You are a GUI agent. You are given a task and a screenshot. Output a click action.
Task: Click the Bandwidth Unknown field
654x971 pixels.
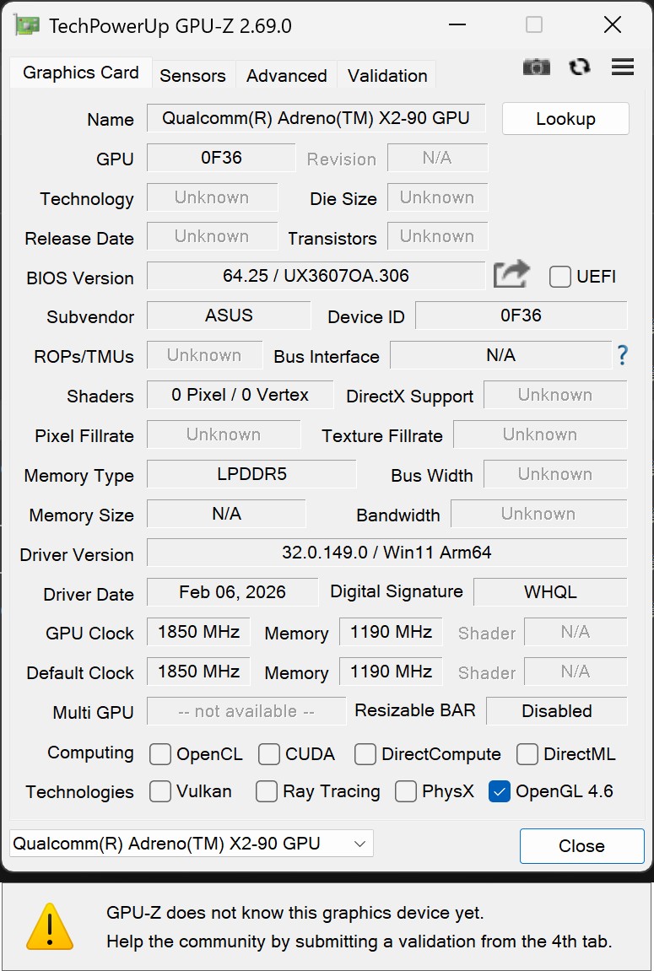coord(538,514)
